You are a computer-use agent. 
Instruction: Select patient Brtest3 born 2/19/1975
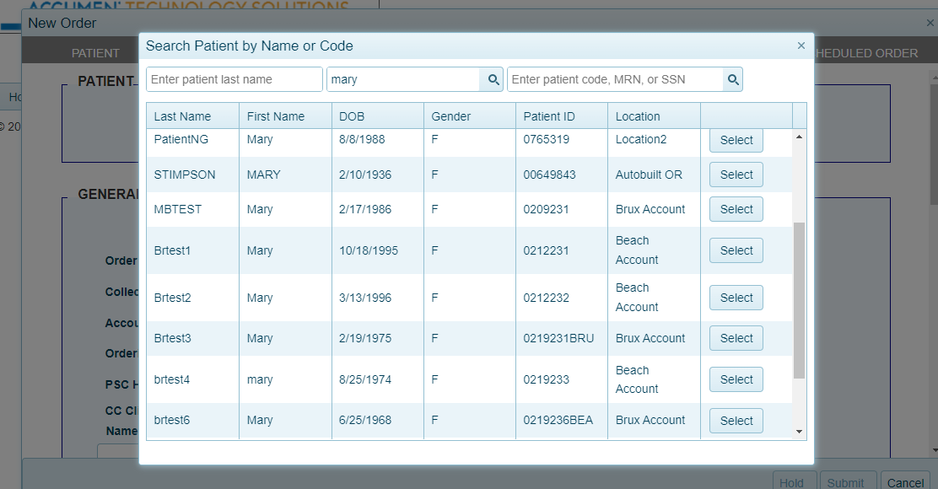click(736, 338)
